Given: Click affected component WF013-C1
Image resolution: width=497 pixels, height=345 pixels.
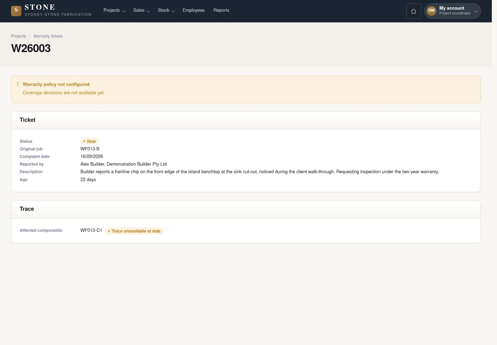Looking at the screenshot, I should 91,230.
